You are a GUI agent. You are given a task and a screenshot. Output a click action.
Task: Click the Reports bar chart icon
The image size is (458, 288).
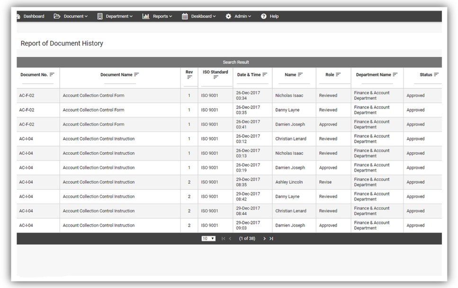pos(146,17)
